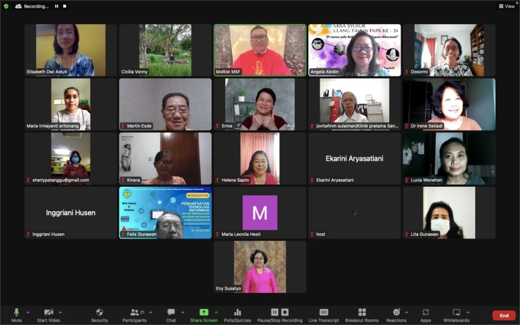Screen dimensions: 520x325
Task: Open the Chat panel
Action: pyautogui.click(x=171, y=312)
